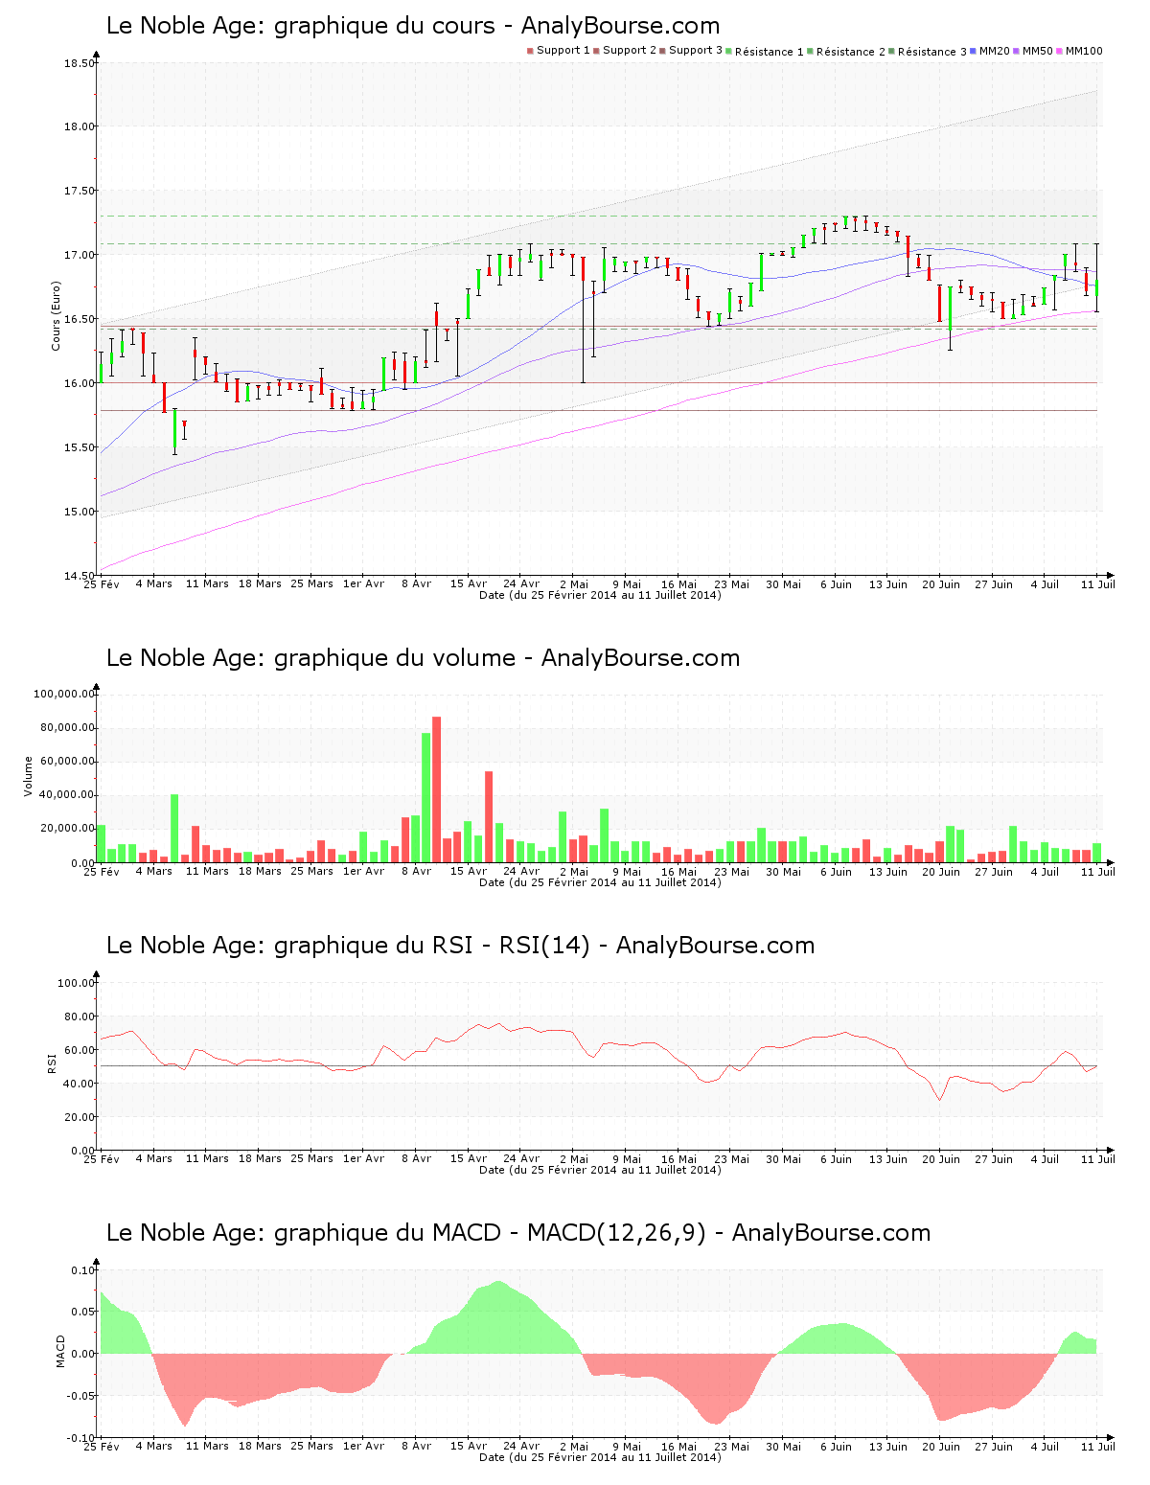Click the 80.00 RSI axis label
The image size is (1150, 1485).
tap(80, 1017)
